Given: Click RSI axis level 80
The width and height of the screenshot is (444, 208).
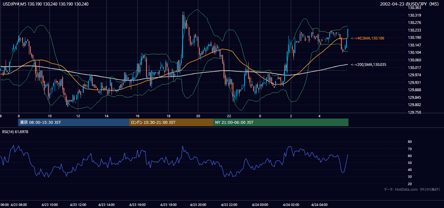Looking at the screenshot, I should 410,142.
